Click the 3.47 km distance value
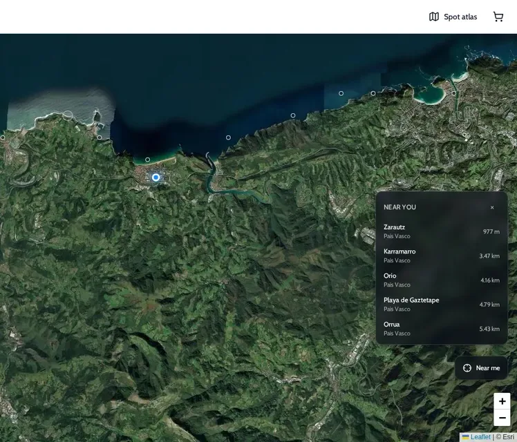The width and height of the screenshot is (517, 442). click(x=489, y=256)
